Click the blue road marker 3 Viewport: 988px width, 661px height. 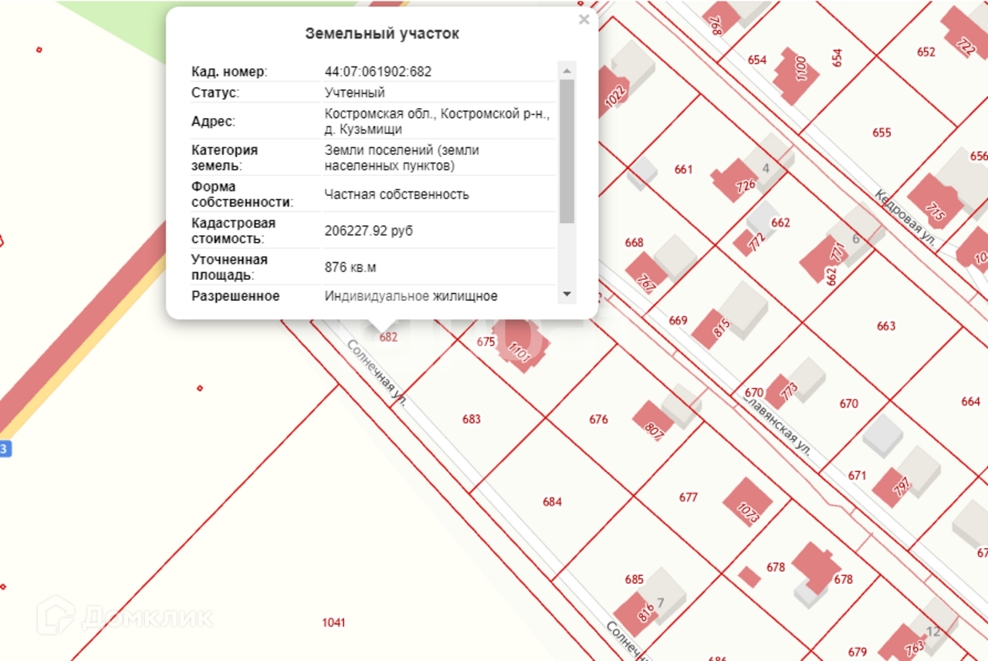(x=5, y=449)
